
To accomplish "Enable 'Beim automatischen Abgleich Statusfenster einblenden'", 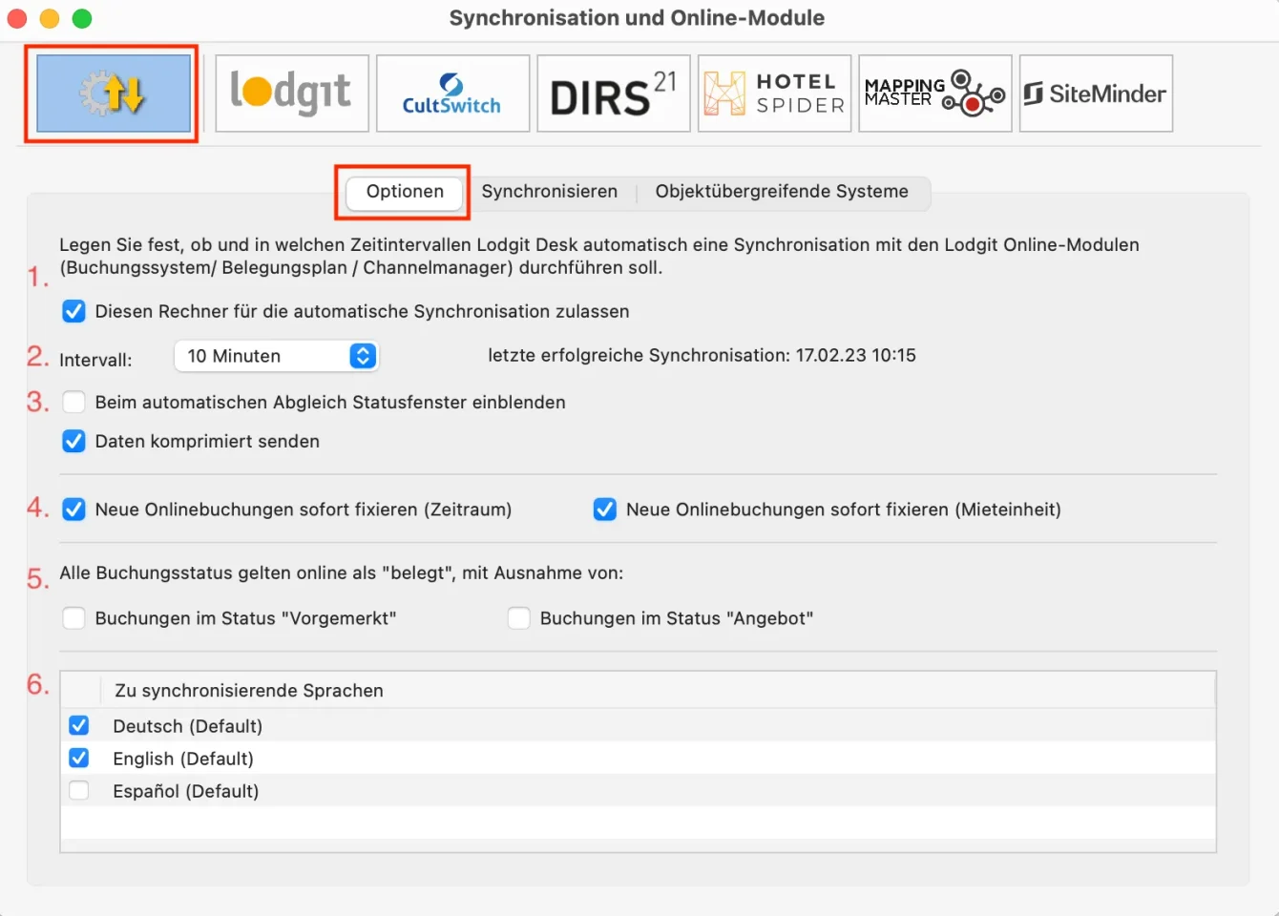I will [x=73, y=402].
